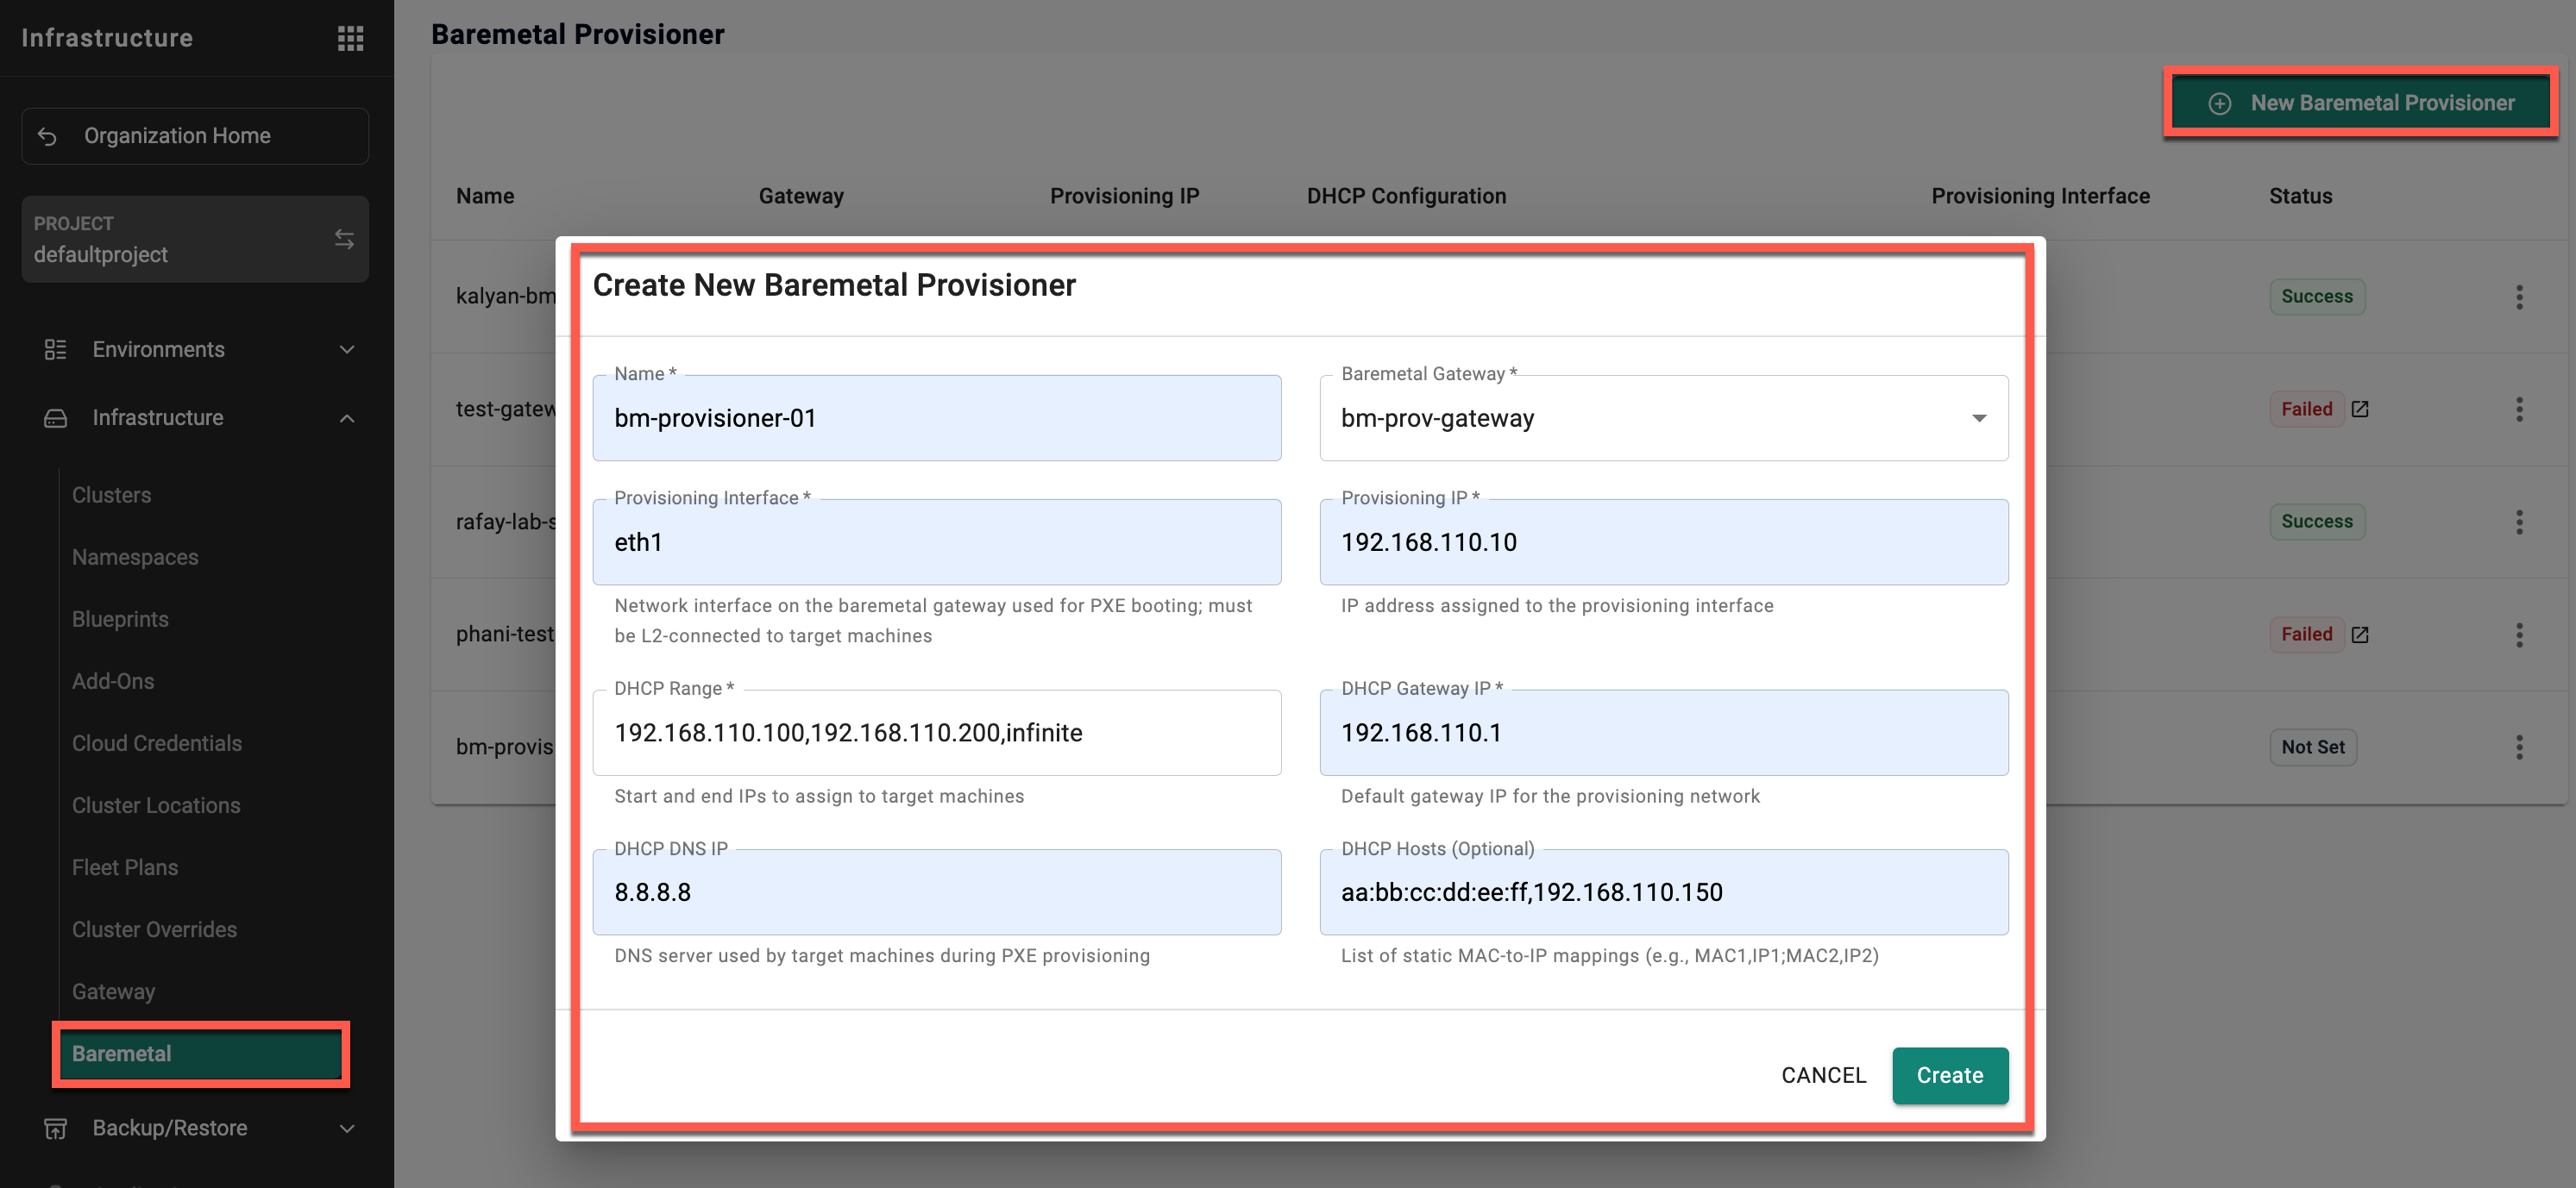Open Fleet Plans in sidebar
Image resolution: width=2576 pixels, height=1188 pixels.
point(125,867)
